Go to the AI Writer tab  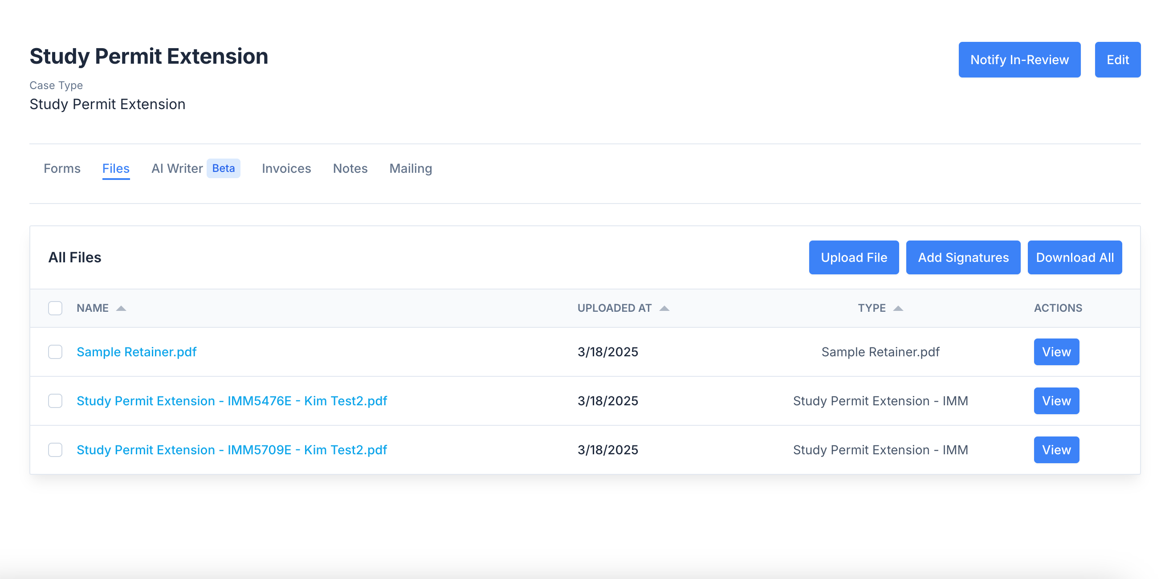[177, 168]
